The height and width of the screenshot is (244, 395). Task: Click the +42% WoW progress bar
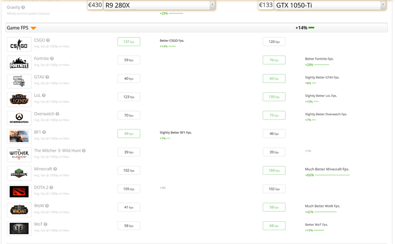click(x=325, y=212)
